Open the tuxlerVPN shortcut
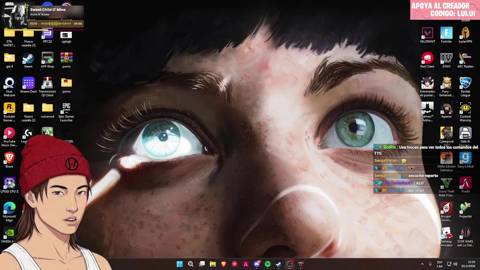Screen dimensions: 480x270 [465, 35]
